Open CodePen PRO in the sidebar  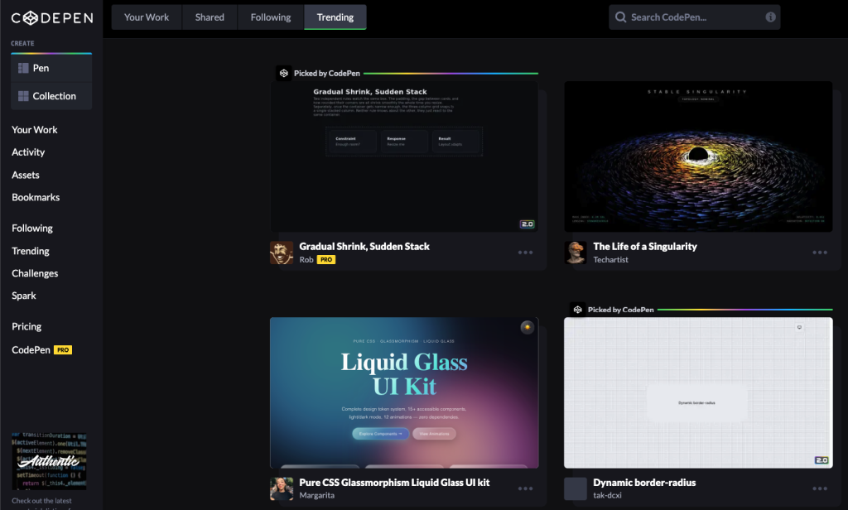point(41,350)
